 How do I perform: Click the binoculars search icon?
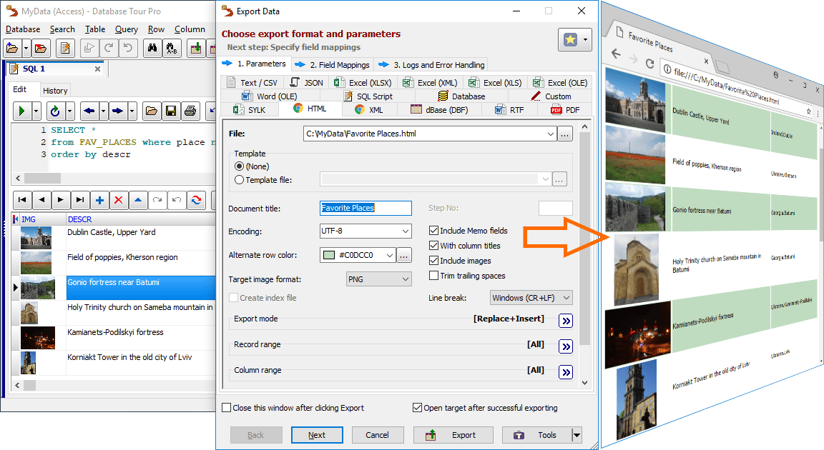pos(152,49)
